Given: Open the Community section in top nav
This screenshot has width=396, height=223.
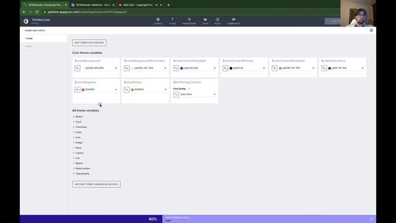Looking at the screenshot, I should 234,21.
